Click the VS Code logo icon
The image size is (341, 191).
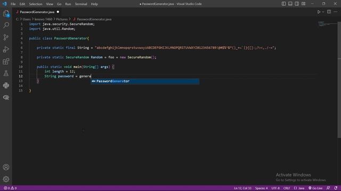point(5,4)
